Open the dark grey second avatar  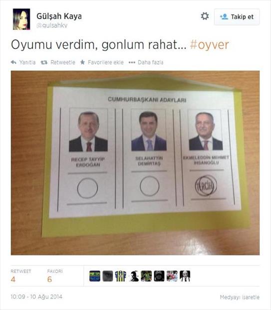coord(108,276)
